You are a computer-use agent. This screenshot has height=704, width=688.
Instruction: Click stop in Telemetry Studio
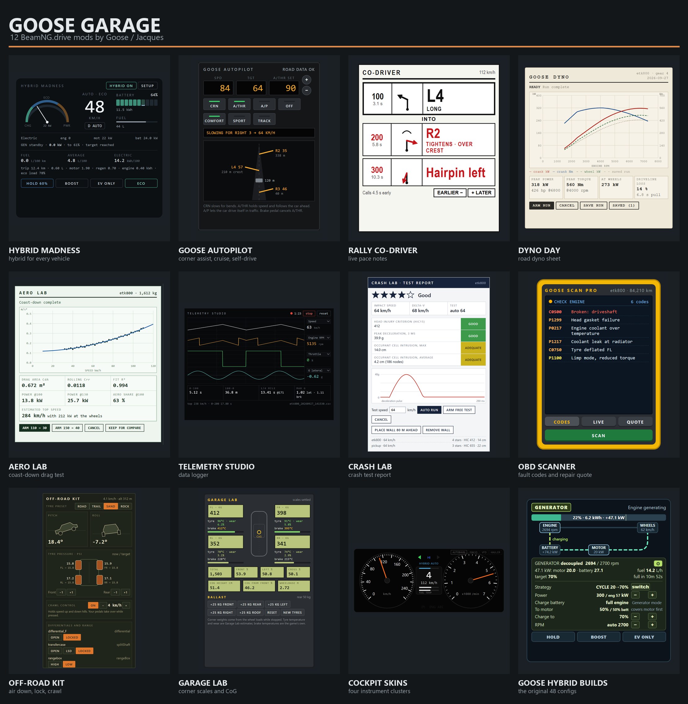(x=309, y=313)
